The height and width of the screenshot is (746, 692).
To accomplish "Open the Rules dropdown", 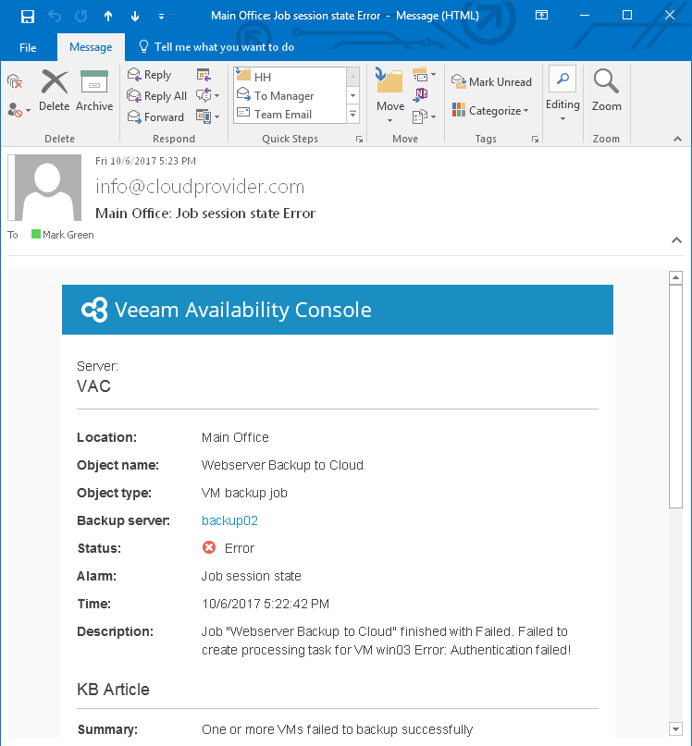I will [x=424, y=75].
